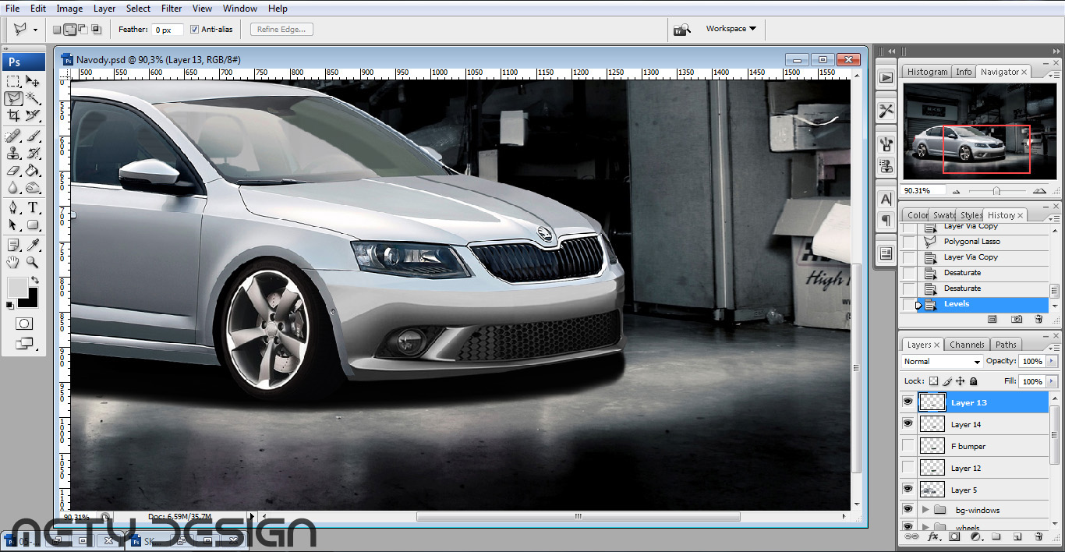Select the Move tool
The width and height of the screenshot is (1065, 552).
[33, 81]
